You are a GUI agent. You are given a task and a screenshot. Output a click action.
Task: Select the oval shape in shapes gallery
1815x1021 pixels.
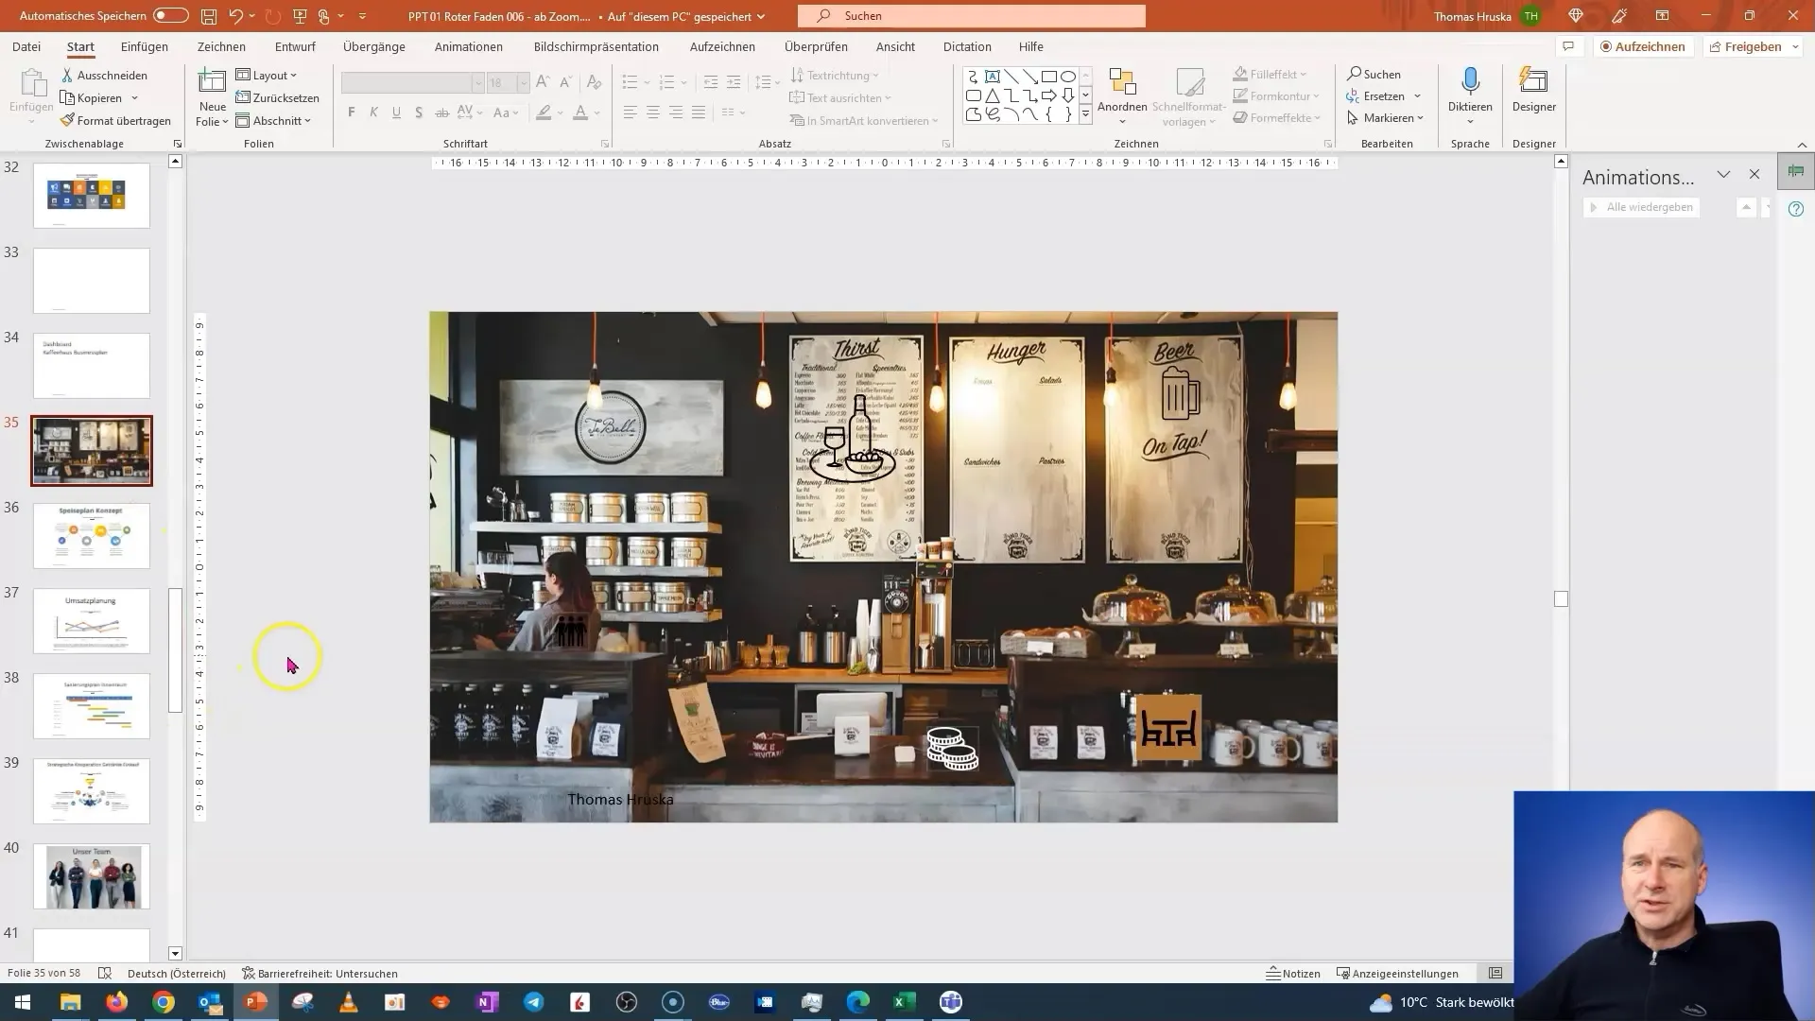pos(1068,77)
